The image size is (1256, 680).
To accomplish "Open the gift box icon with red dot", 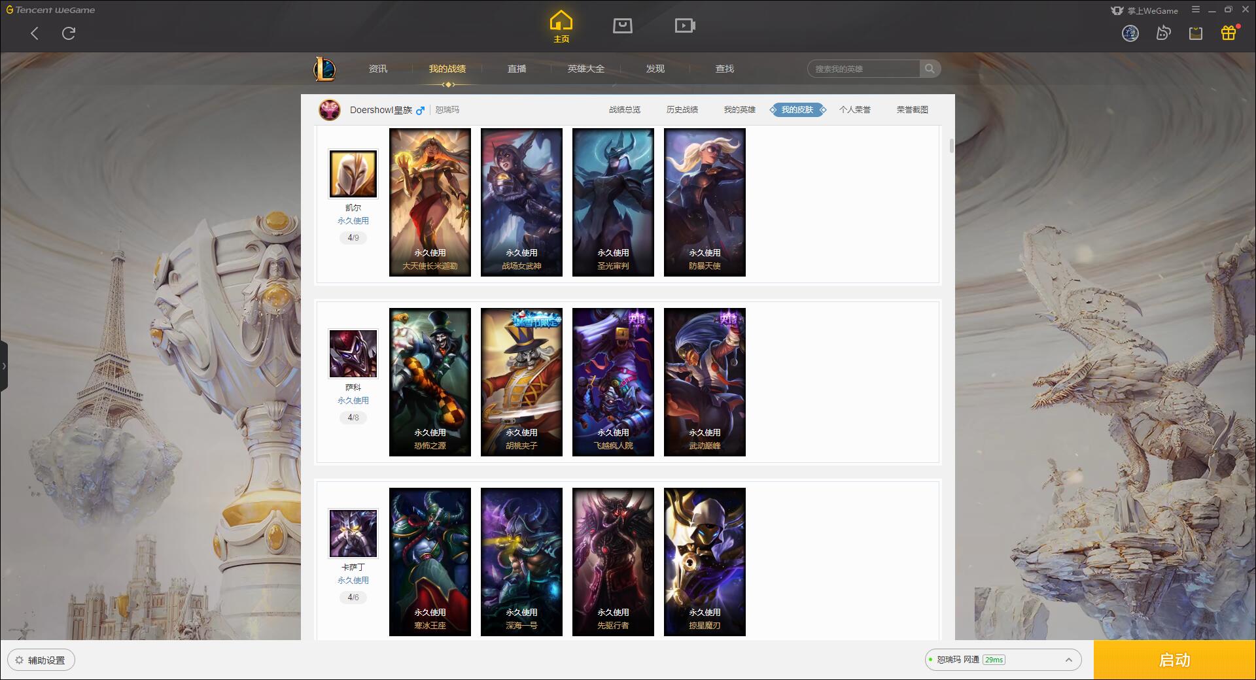I will tap(1229, 33).
